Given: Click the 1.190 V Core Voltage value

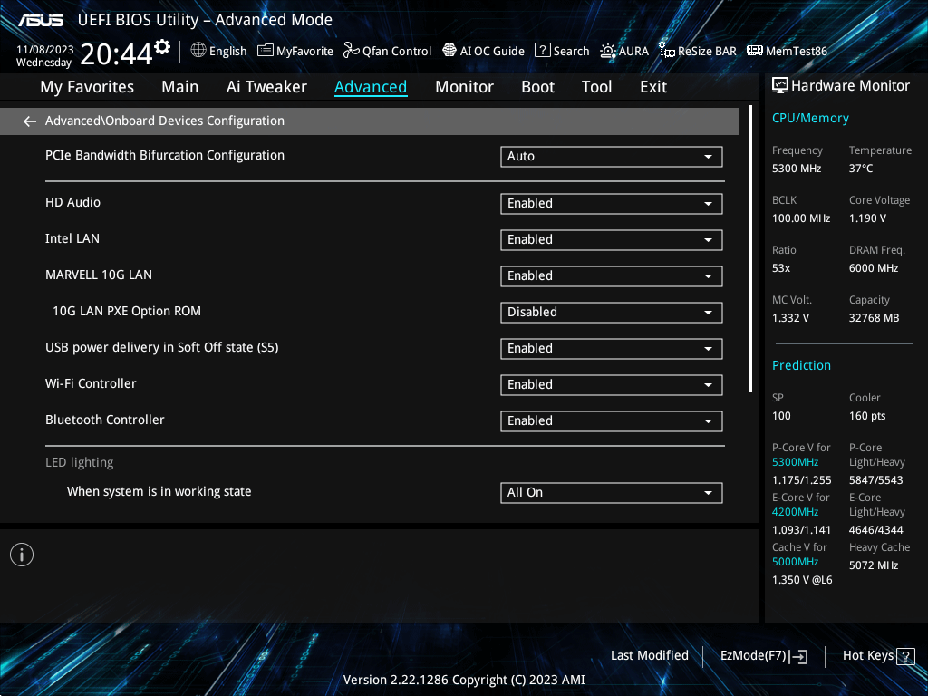Looking at the screenshot, I should tap(867, 218).
